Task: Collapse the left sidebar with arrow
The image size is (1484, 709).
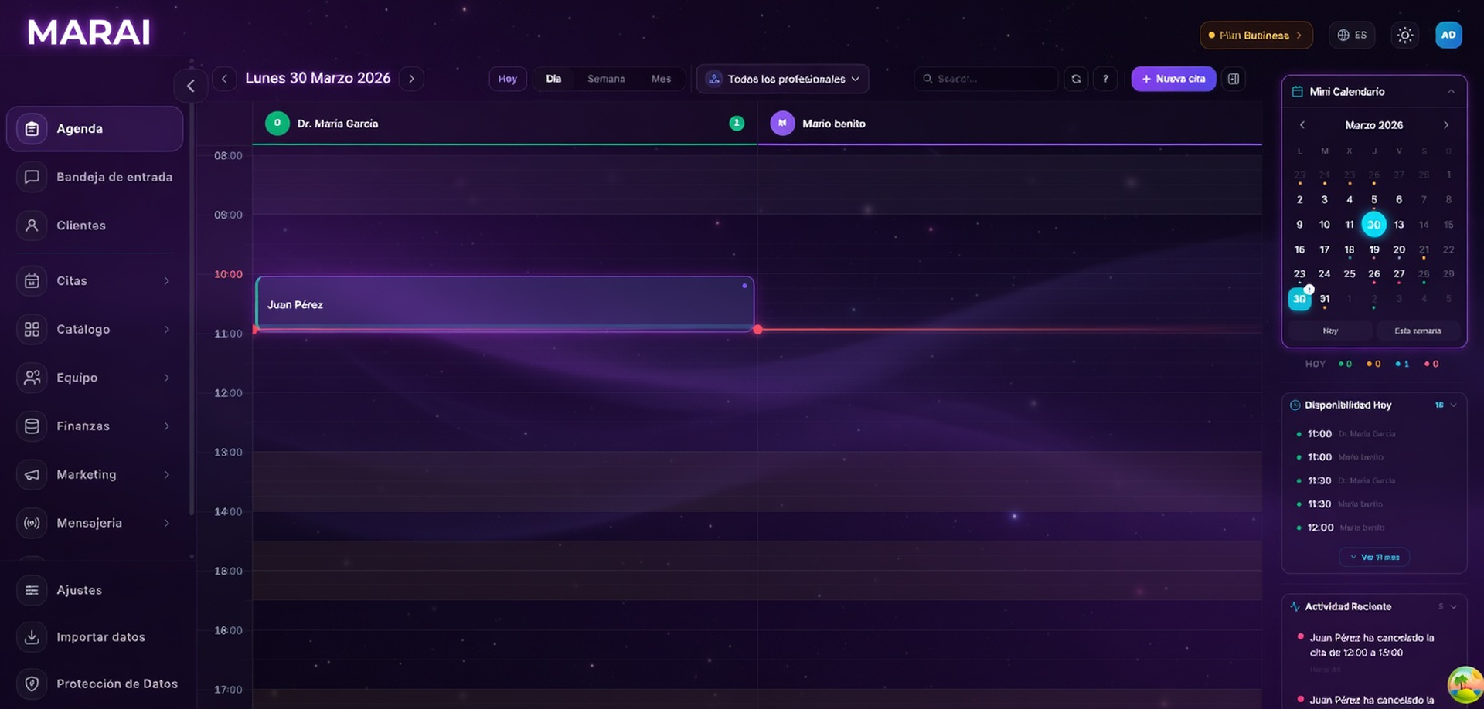Action: click(x=191, y=86)
